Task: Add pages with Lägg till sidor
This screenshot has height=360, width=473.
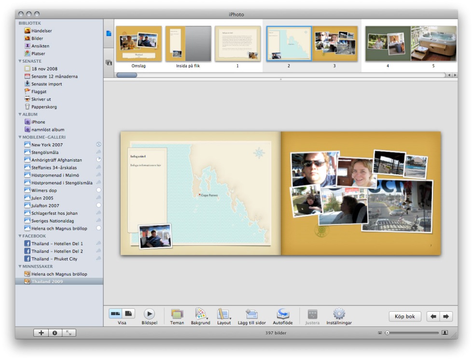Action: (x=251, y=314)
